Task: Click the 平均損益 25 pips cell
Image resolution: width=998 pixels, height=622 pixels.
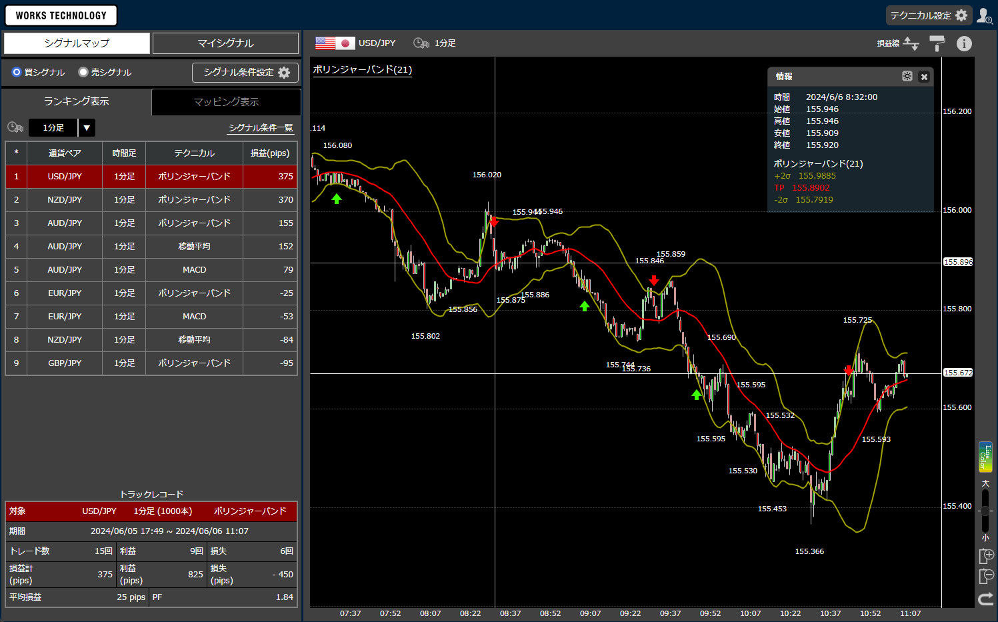Action: [x=77, y=597]
